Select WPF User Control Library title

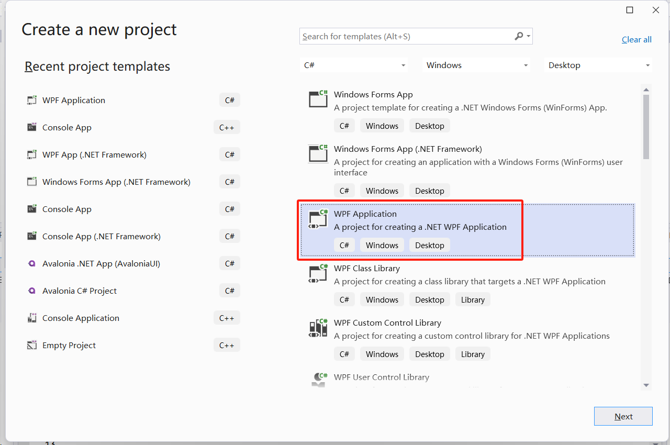pos(382,377)
